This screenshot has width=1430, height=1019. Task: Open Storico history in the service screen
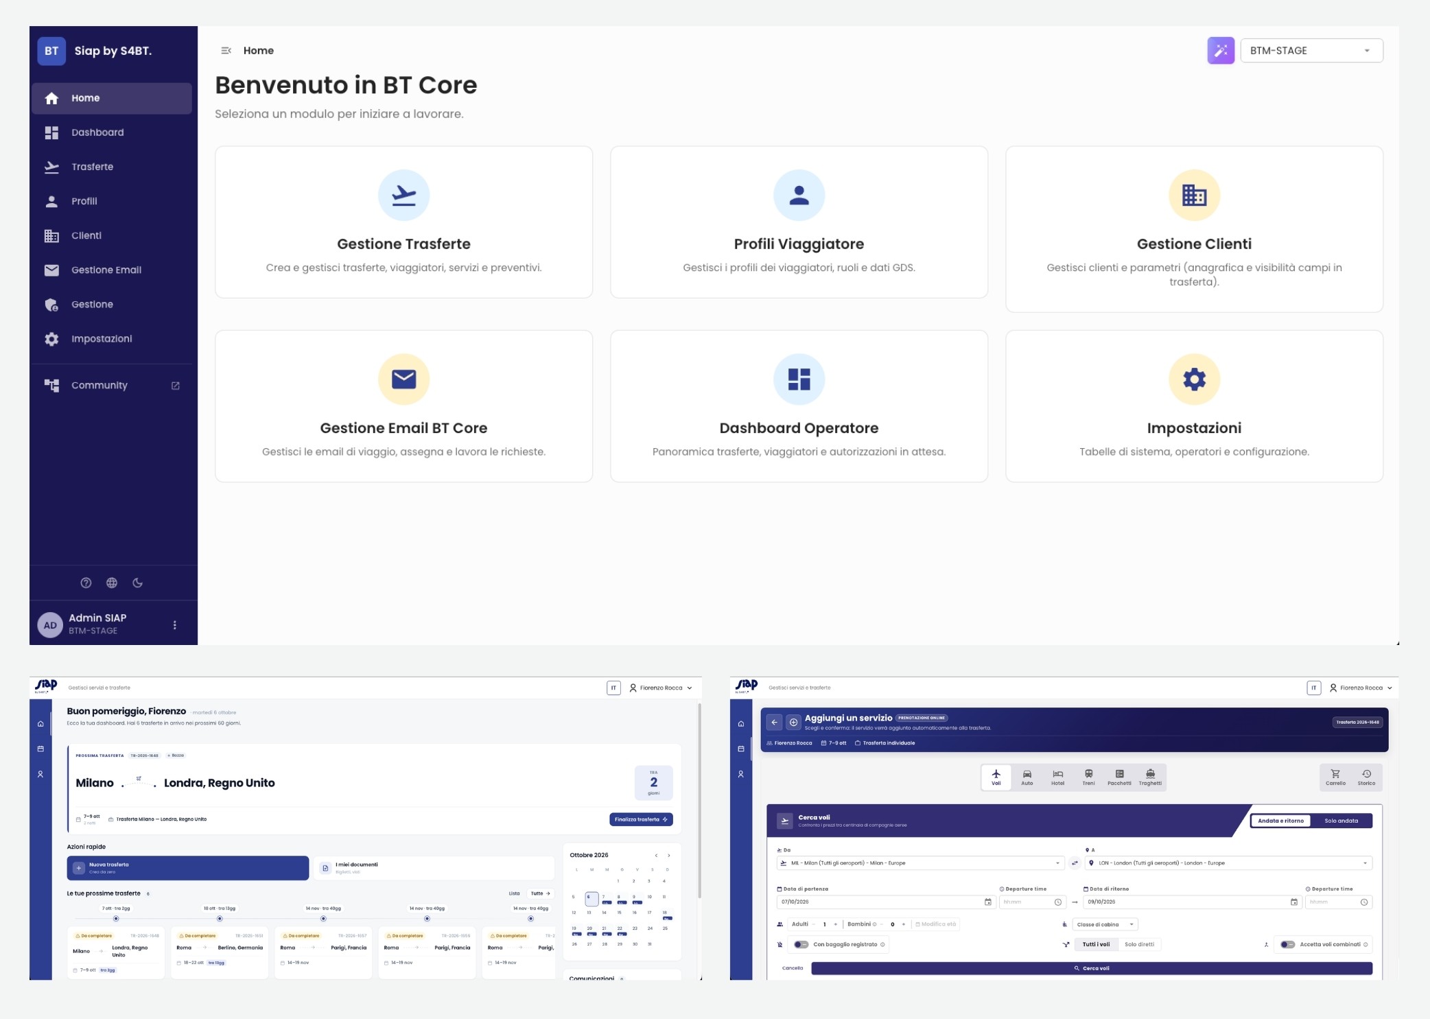(x=1366, y=777)
